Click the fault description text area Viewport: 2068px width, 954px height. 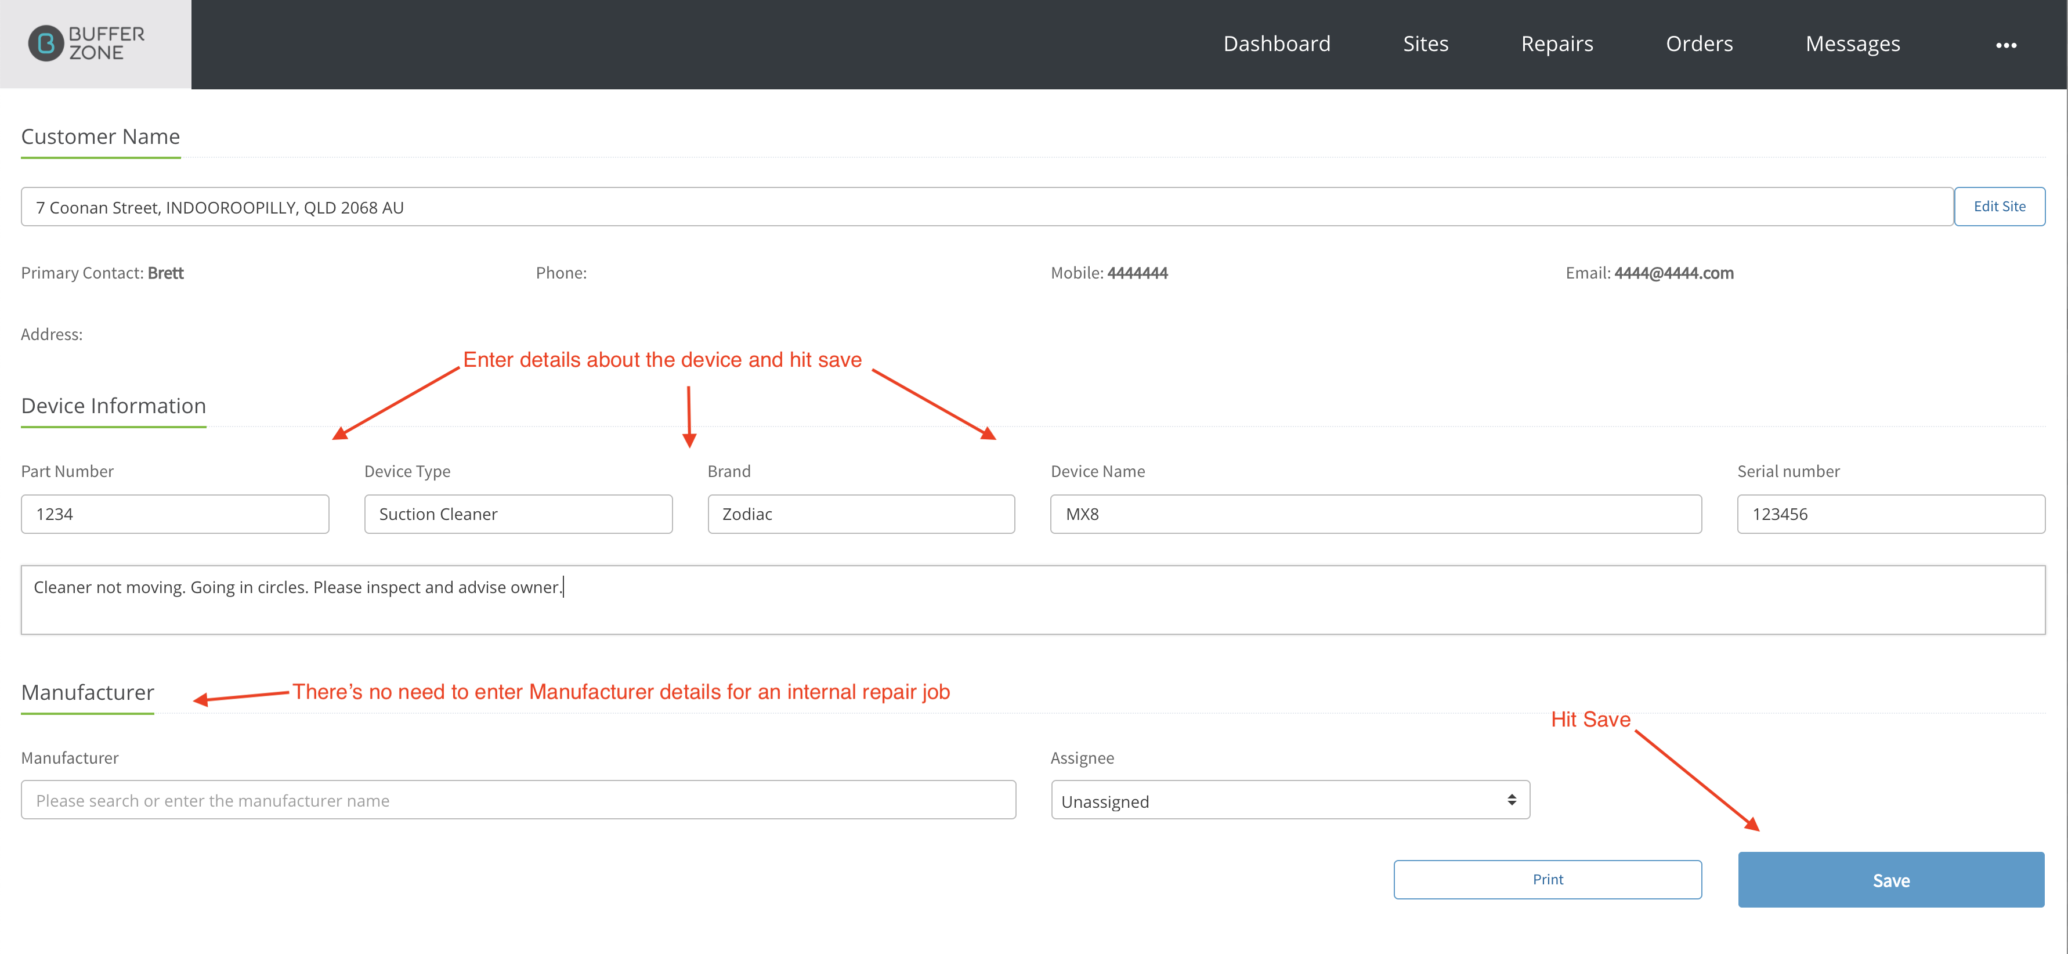(x=1032, y=600)
